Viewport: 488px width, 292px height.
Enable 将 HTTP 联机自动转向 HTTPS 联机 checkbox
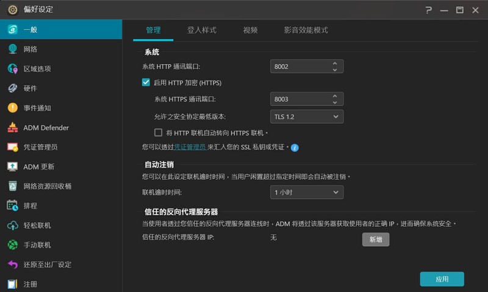158,133
